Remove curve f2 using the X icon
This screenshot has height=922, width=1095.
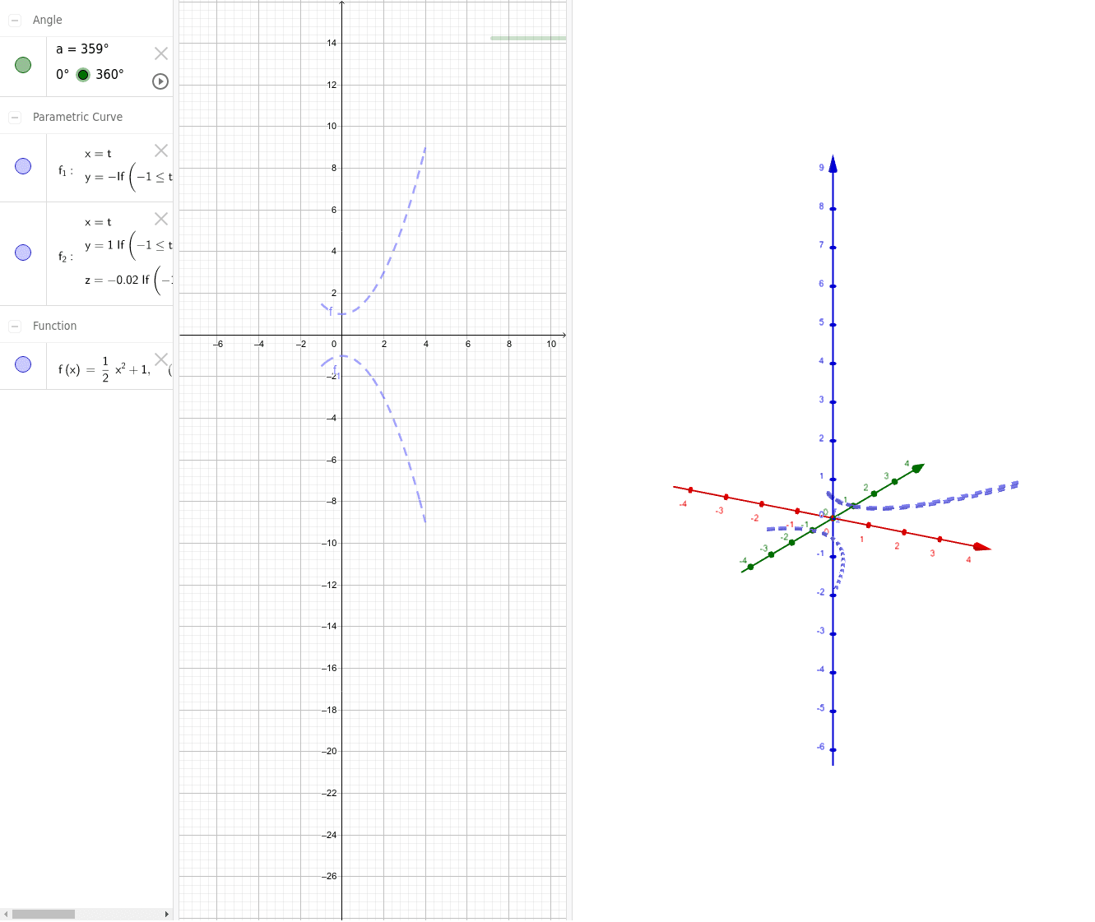coord(161,219)
